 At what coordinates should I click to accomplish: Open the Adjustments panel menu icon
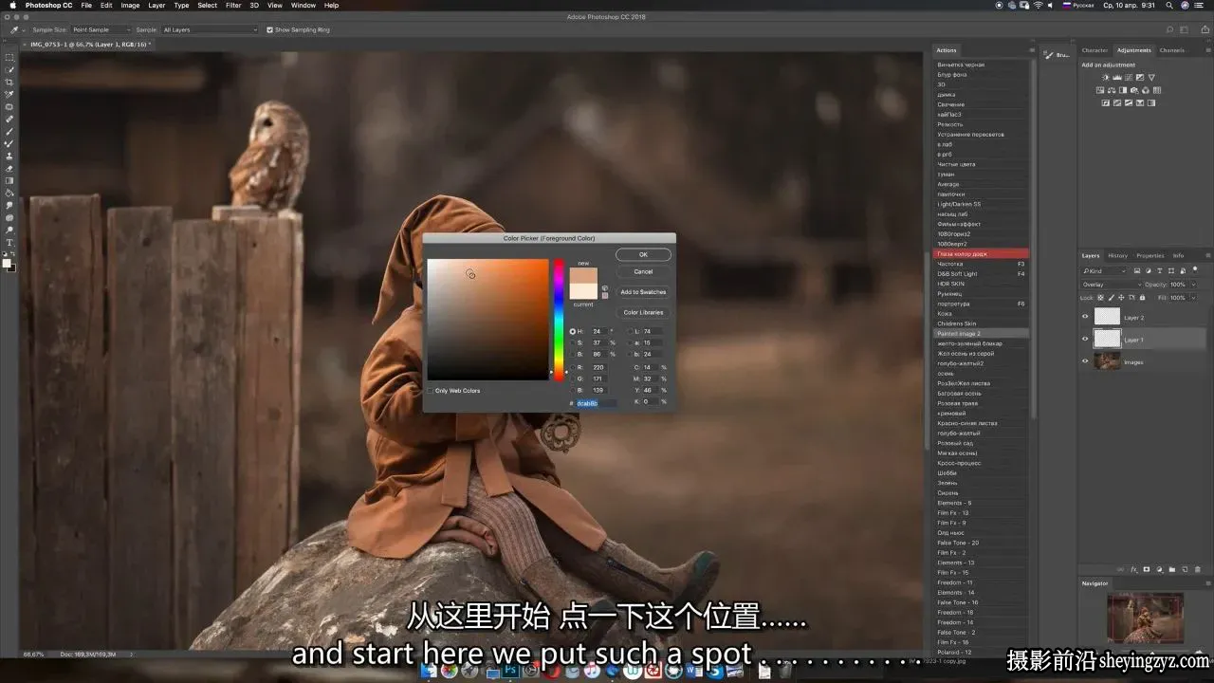tap(1207, 50)
